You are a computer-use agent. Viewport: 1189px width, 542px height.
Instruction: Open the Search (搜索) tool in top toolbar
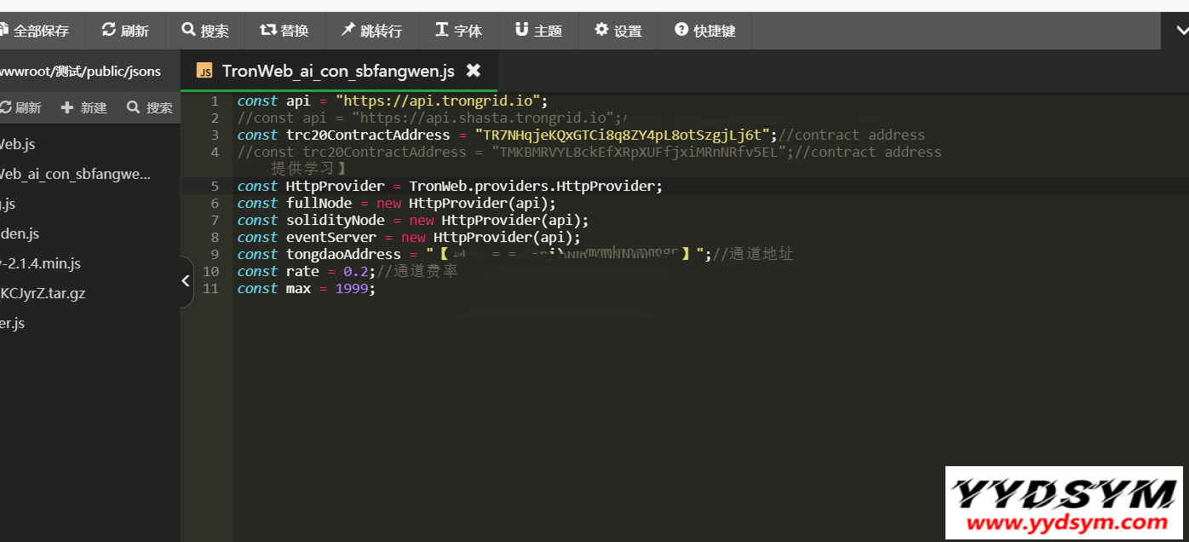point(189,31)
